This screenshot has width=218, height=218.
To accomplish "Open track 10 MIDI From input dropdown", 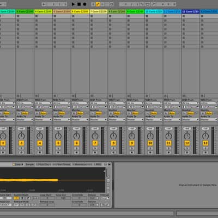I will click(154, 103).
